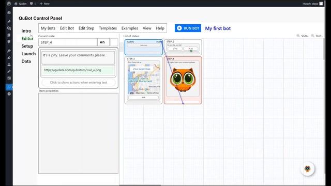Click the No button in STEP_2 card
The width and height of the screenshot is (331, 186).
pyautogui.click(x=191, y=49)
